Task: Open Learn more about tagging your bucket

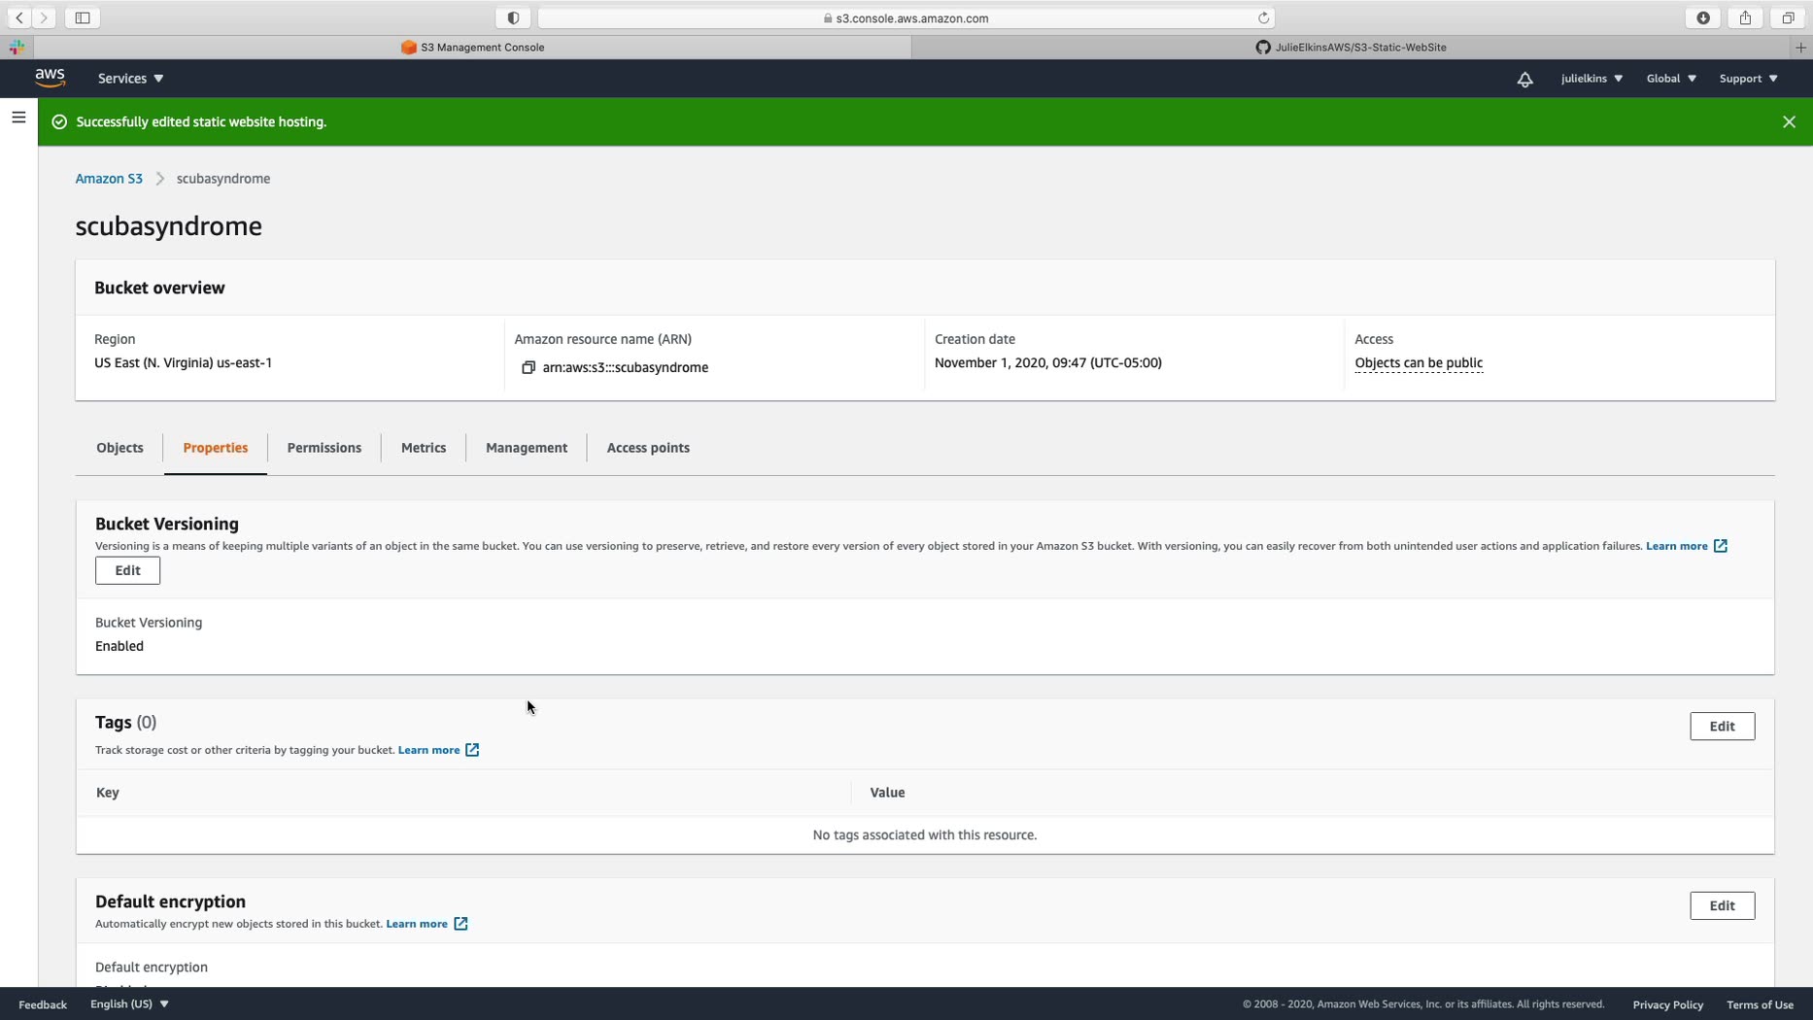Action: point(428,750)
